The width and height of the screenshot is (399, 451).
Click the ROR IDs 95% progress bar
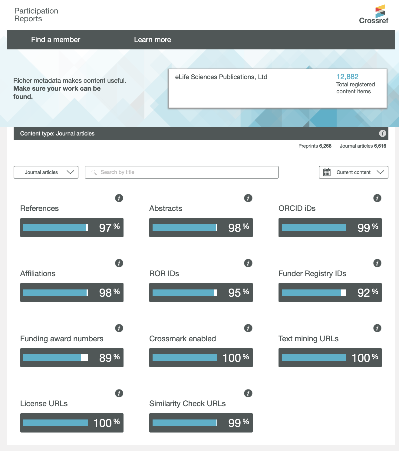tap(201, 292)
